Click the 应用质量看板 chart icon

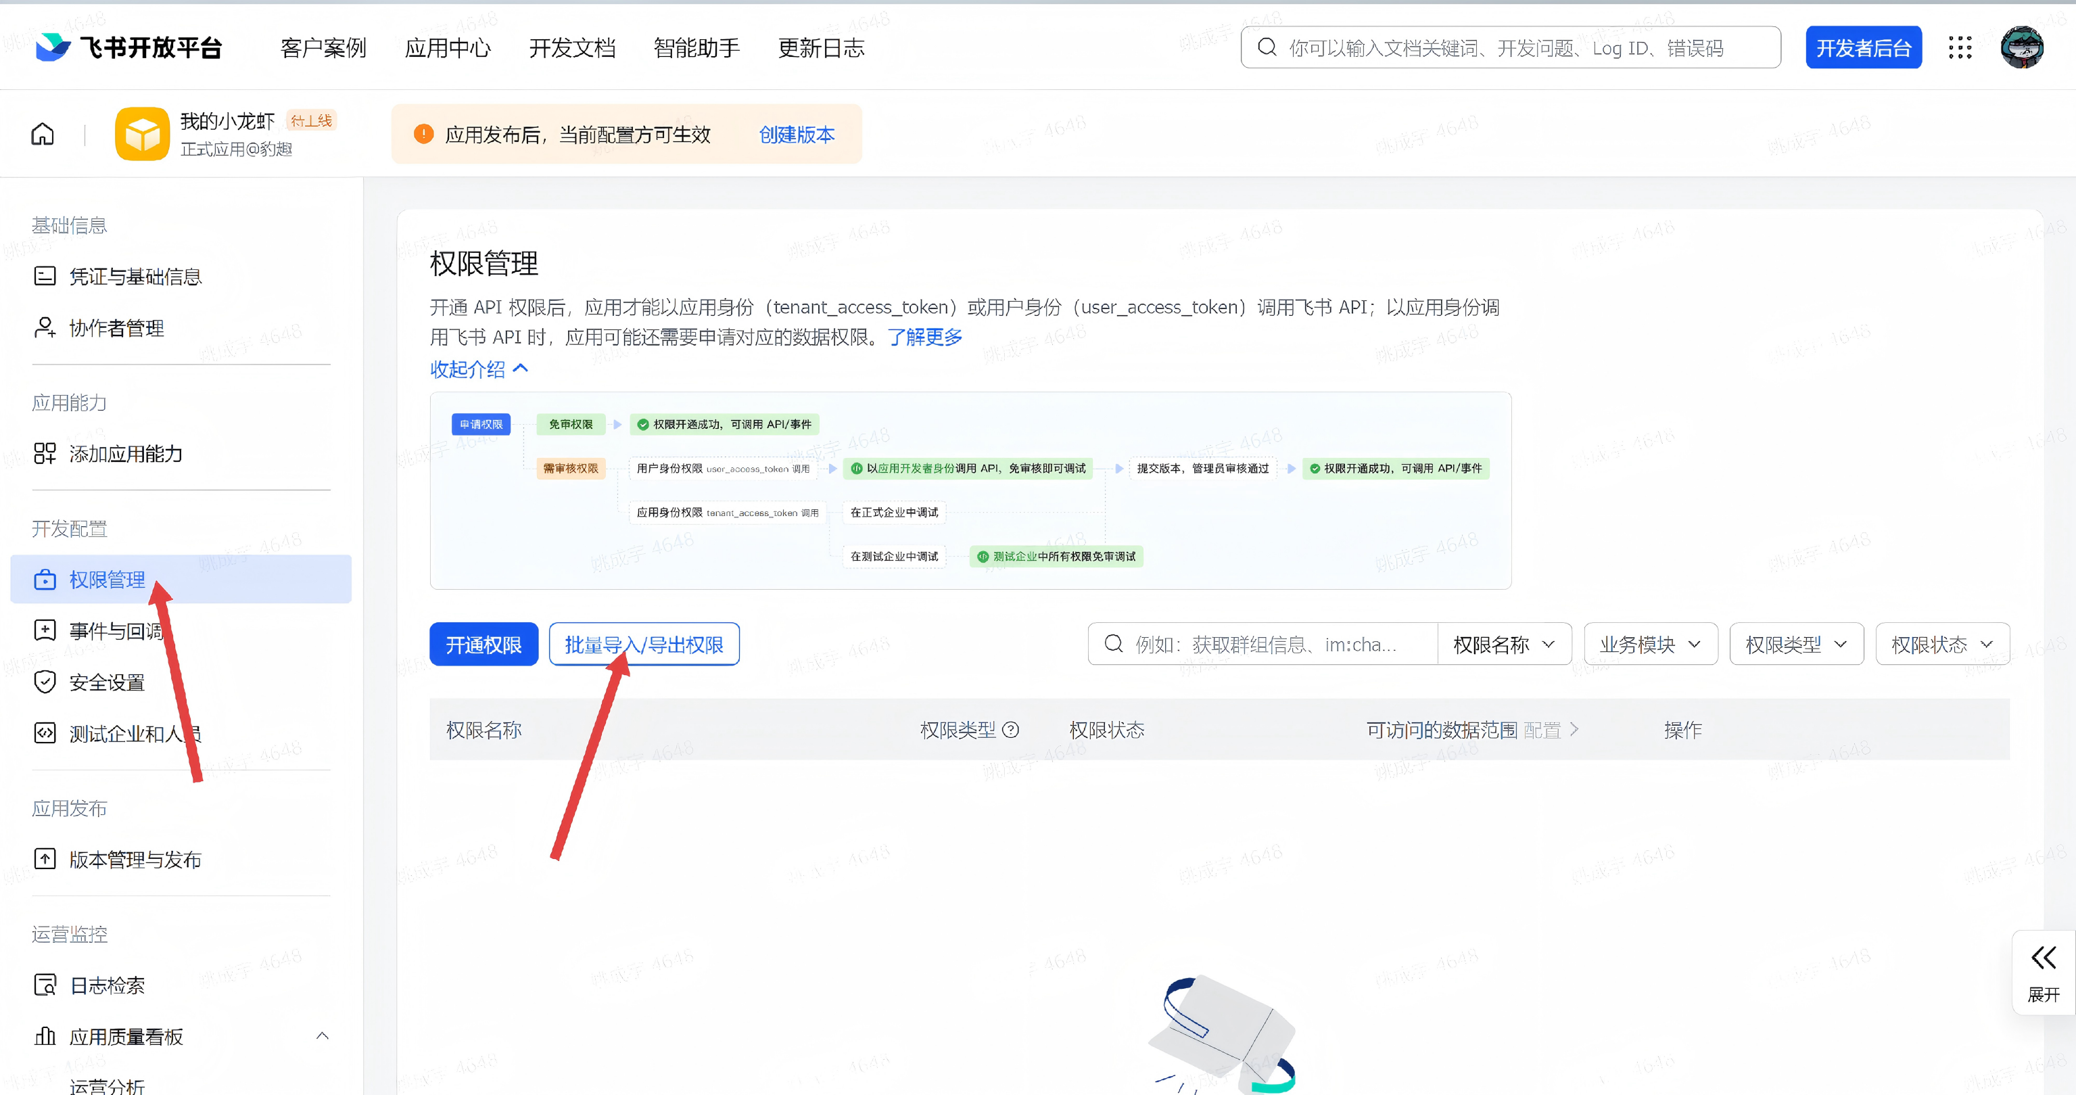(45, 1036)
